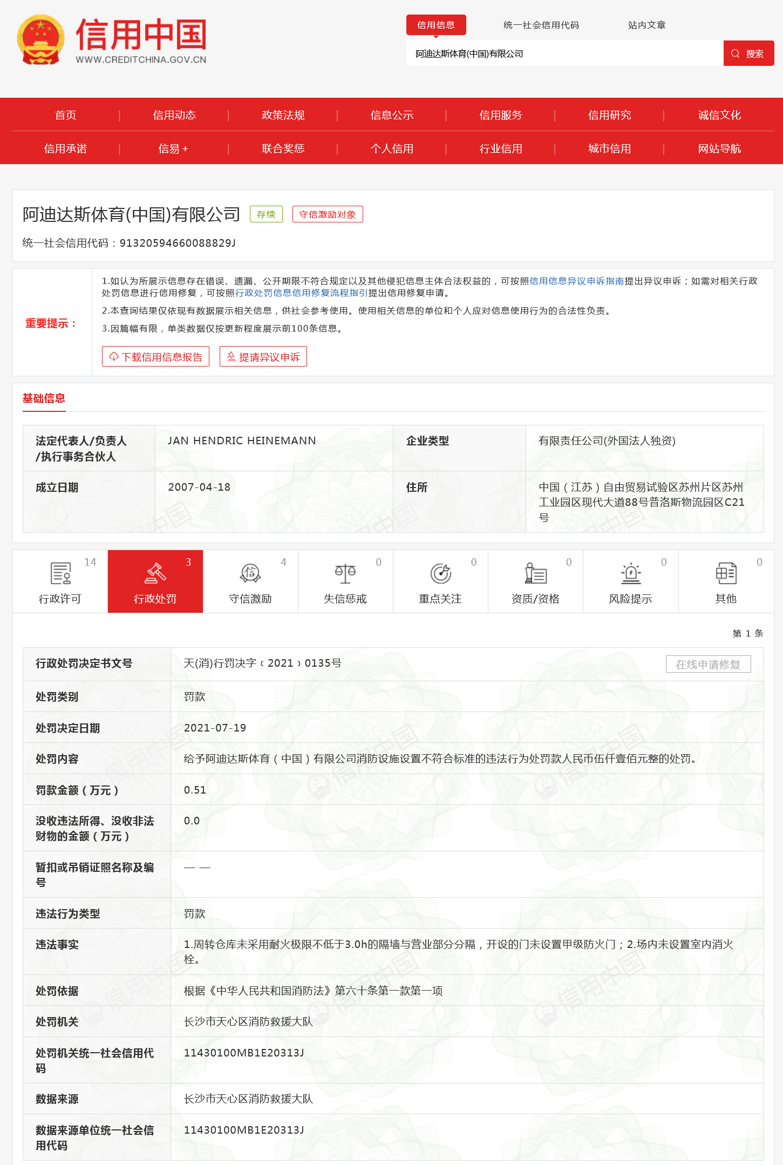Screen dimensions: 783x1165
Task: Open the 守信激励 badge icon
Action: point(250,573)
